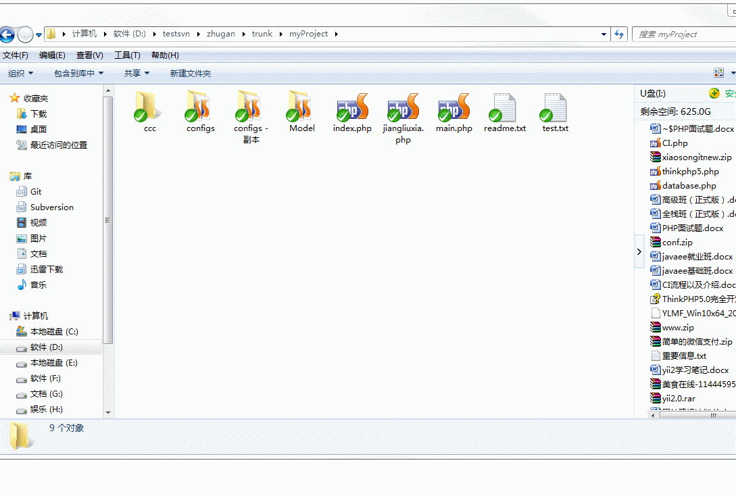The width and height of the screenshot is (736, 496).
Task: Open the index.php file icon
Action: click(352, 108)
